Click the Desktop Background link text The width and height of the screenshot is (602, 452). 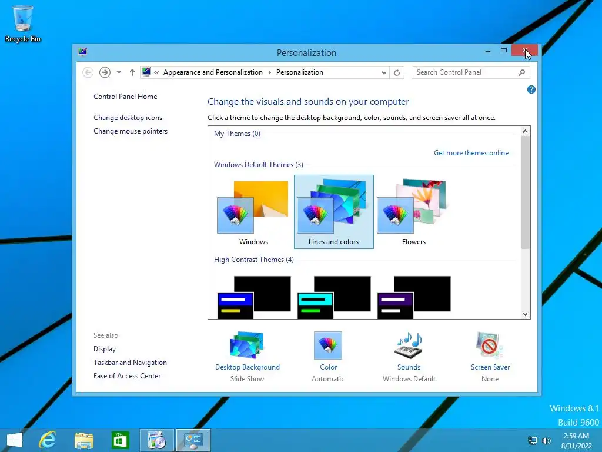(248, 367)
